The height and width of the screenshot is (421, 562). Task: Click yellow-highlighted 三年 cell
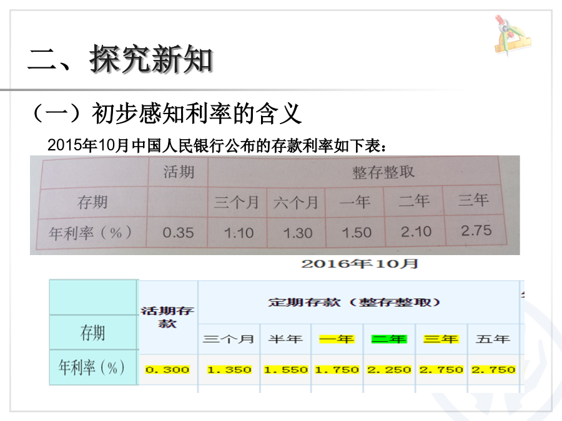pos(441,339)
